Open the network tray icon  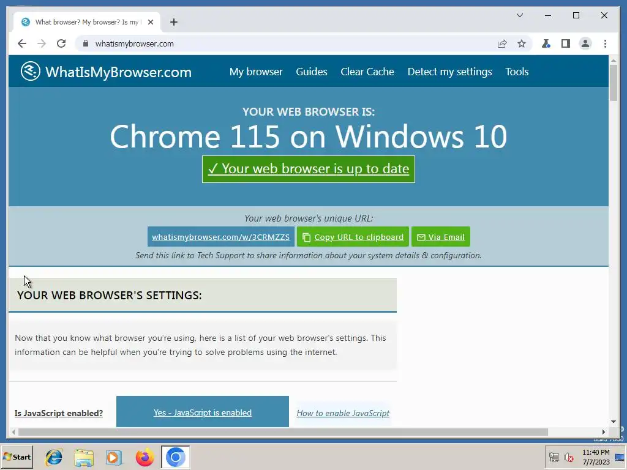[x=554, y=457]
